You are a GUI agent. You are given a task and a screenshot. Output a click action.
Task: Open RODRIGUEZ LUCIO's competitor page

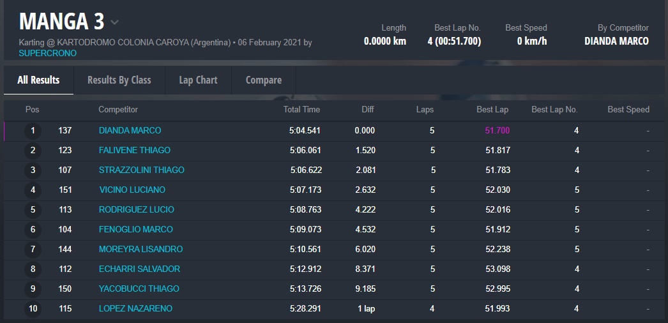[x=136, y=209]
